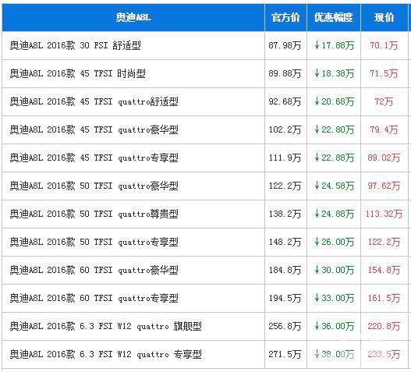Select the 45 TFSI 时尚型 model name
The width and height of the screenshot is (411, 372).
(77, 73)
